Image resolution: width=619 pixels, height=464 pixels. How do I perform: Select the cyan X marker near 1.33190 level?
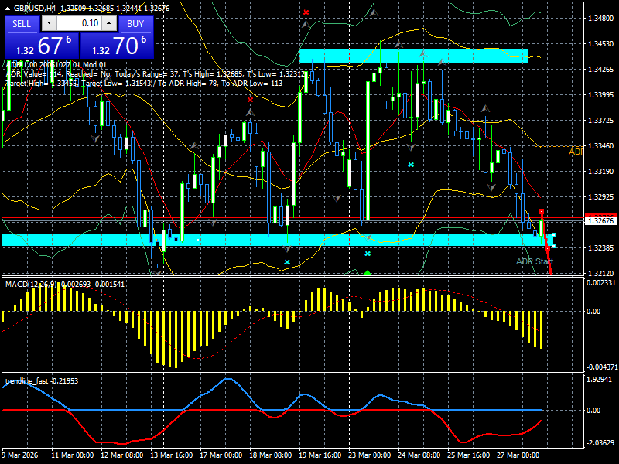pyautogui.click(x=411, y=165)
